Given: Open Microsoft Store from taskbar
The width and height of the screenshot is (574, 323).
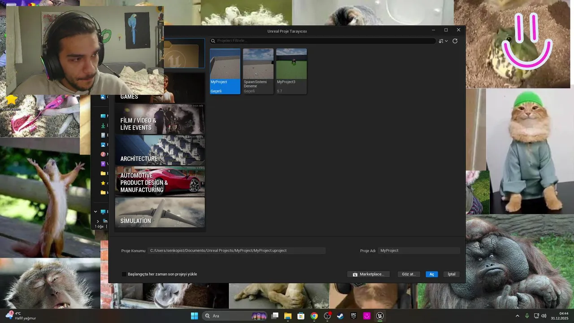Looking at the screenshot, I should [x=301, y=316].
